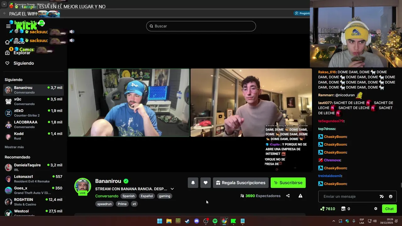Open Chrome from taskbar

pos(224,221)
